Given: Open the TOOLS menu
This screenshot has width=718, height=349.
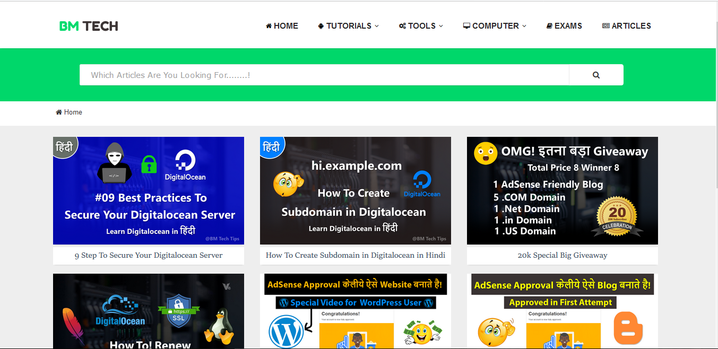Looking at the screenshot, I should point(421,26).
